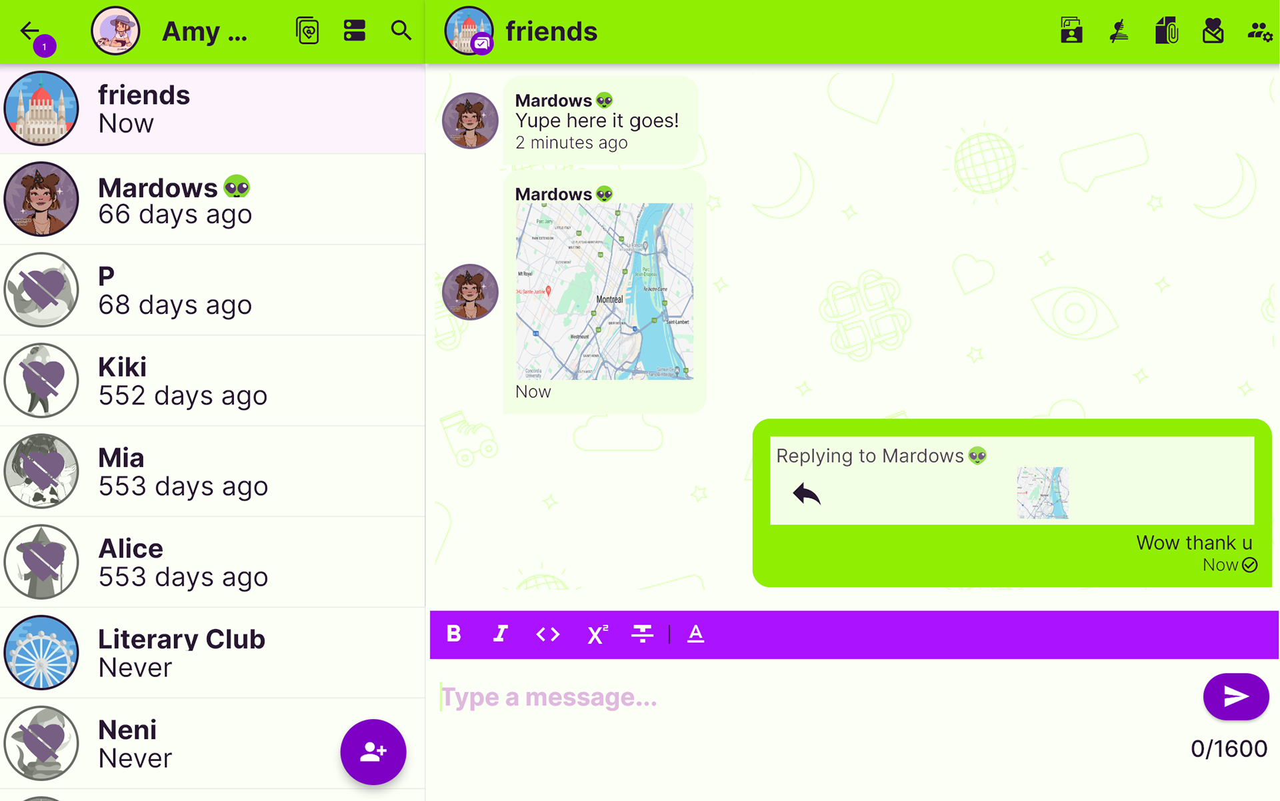Open the address book icon
The width and height of the screenshot is (1280, 801).
point(307,31)
